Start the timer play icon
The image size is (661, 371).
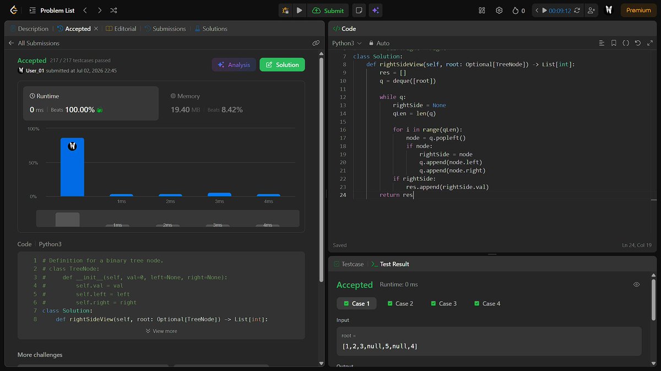pos(544,10)
